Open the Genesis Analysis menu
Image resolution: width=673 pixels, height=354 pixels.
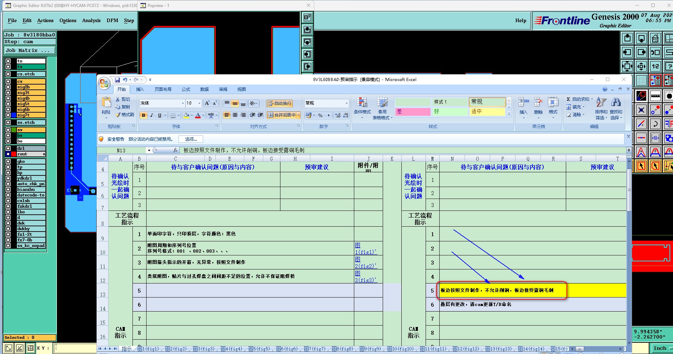(91, 20)
